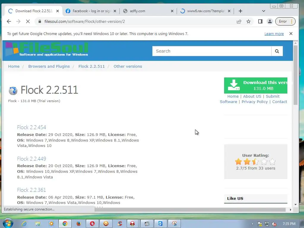Expand the tab search dropdown
Screen dimensions: 304x228
tap(264, 11)
